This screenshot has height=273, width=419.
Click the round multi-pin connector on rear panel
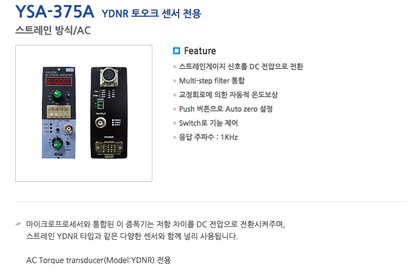(x=108, y=77)
